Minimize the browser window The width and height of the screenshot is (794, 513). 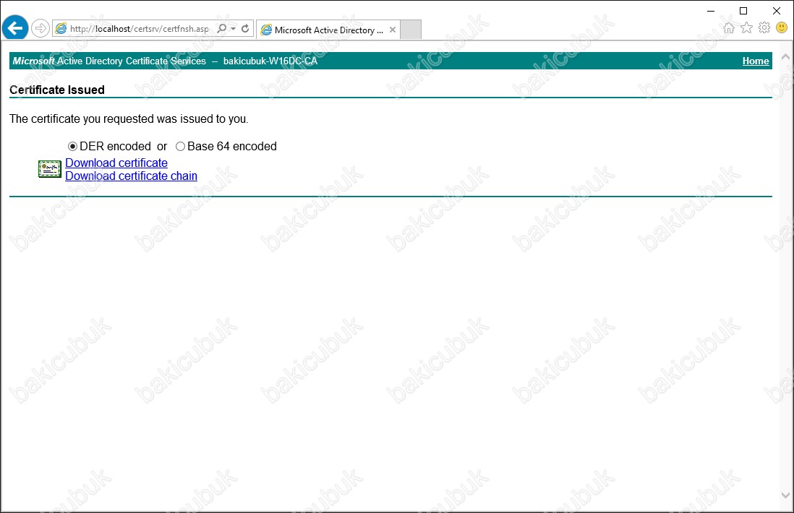(711, 11)
